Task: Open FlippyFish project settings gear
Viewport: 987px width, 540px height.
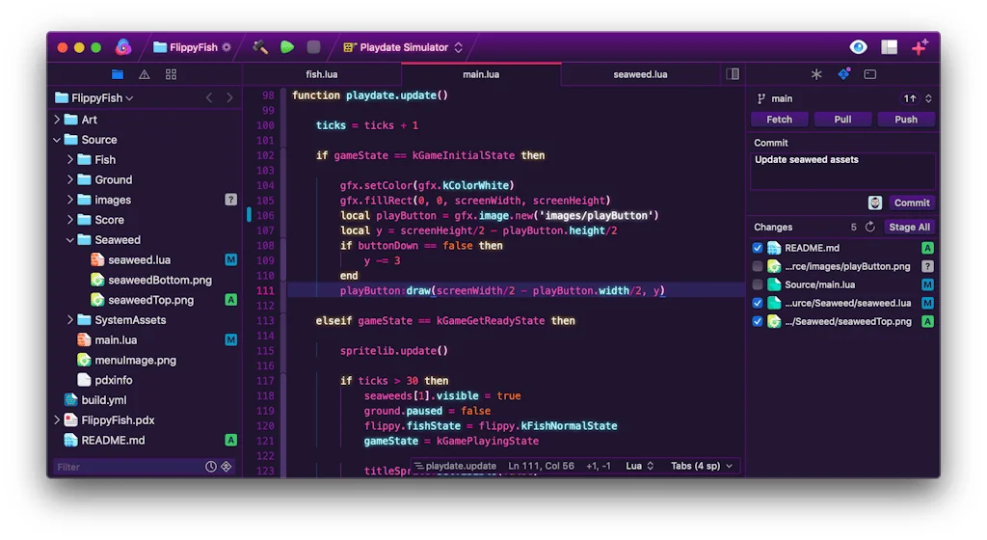Action: coord(227,47)
